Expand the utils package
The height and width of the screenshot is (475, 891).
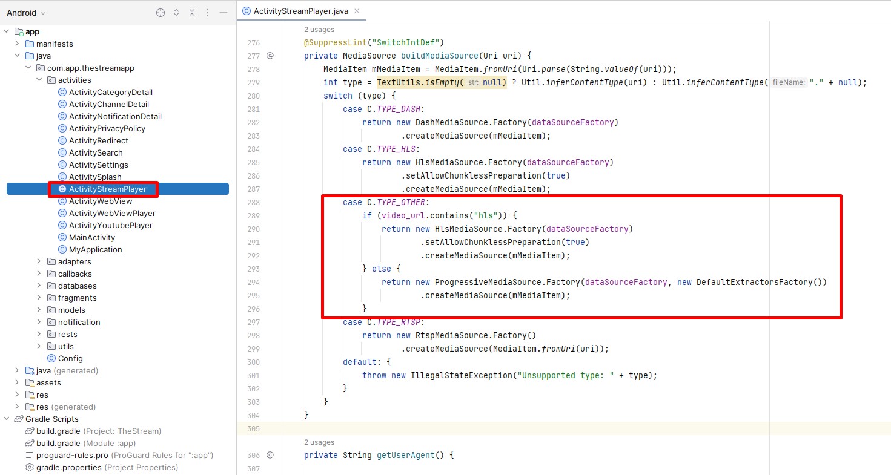[39, 346]
